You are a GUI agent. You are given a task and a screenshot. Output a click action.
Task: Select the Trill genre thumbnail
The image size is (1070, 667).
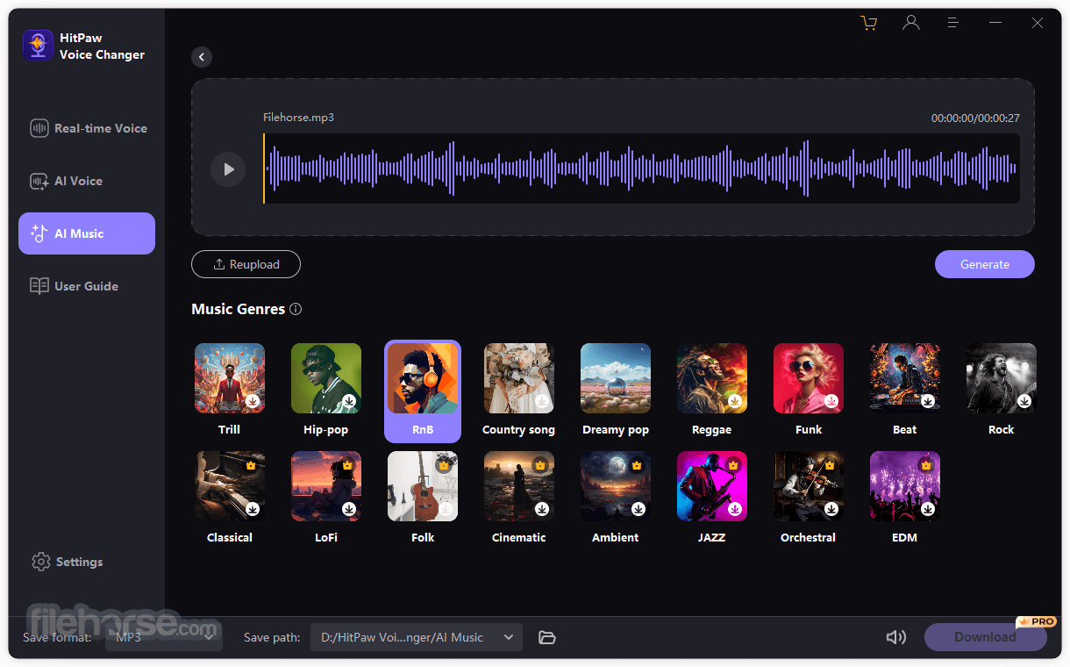tap(230, 378)
